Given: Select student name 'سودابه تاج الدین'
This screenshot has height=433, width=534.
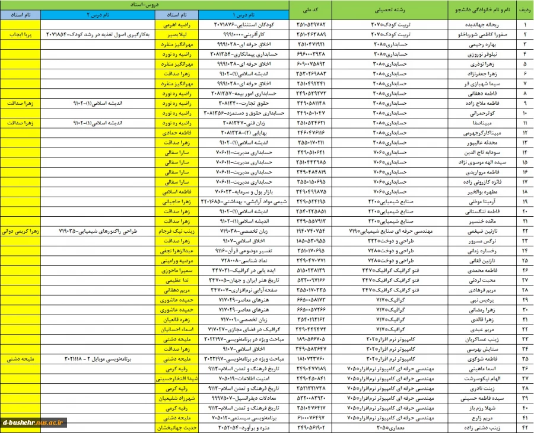Looking at the screenshot, I should (482, 153).
